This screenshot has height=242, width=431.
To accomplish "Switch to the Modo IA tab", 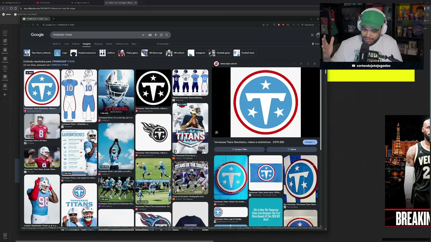I will tap(57, 44).
